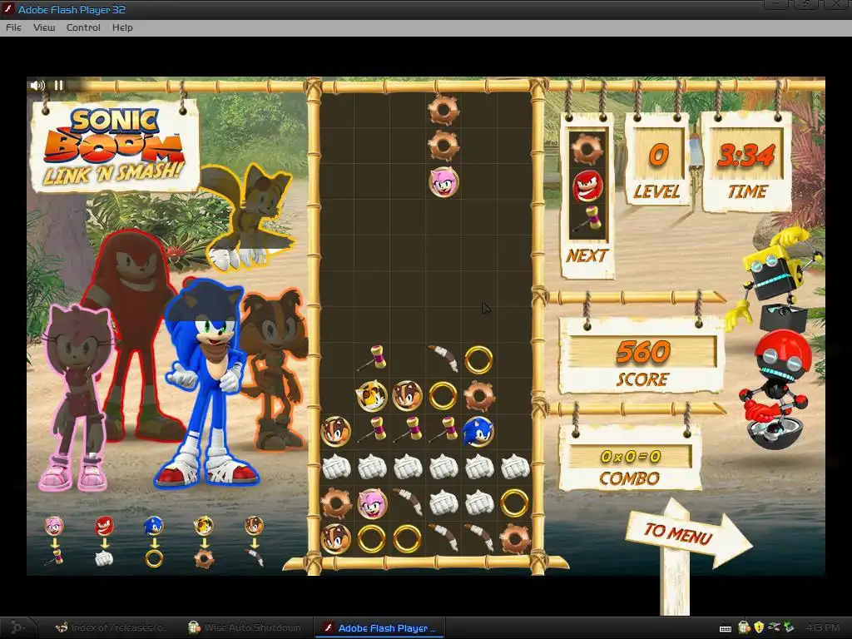
Task: Open the Control menu
Action: point(83,27)
